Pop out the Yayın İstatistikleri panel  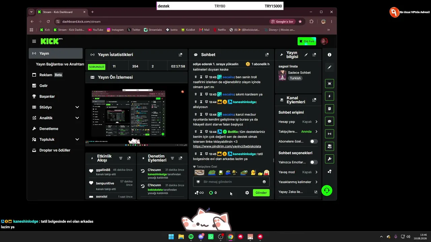click(180, 54)
